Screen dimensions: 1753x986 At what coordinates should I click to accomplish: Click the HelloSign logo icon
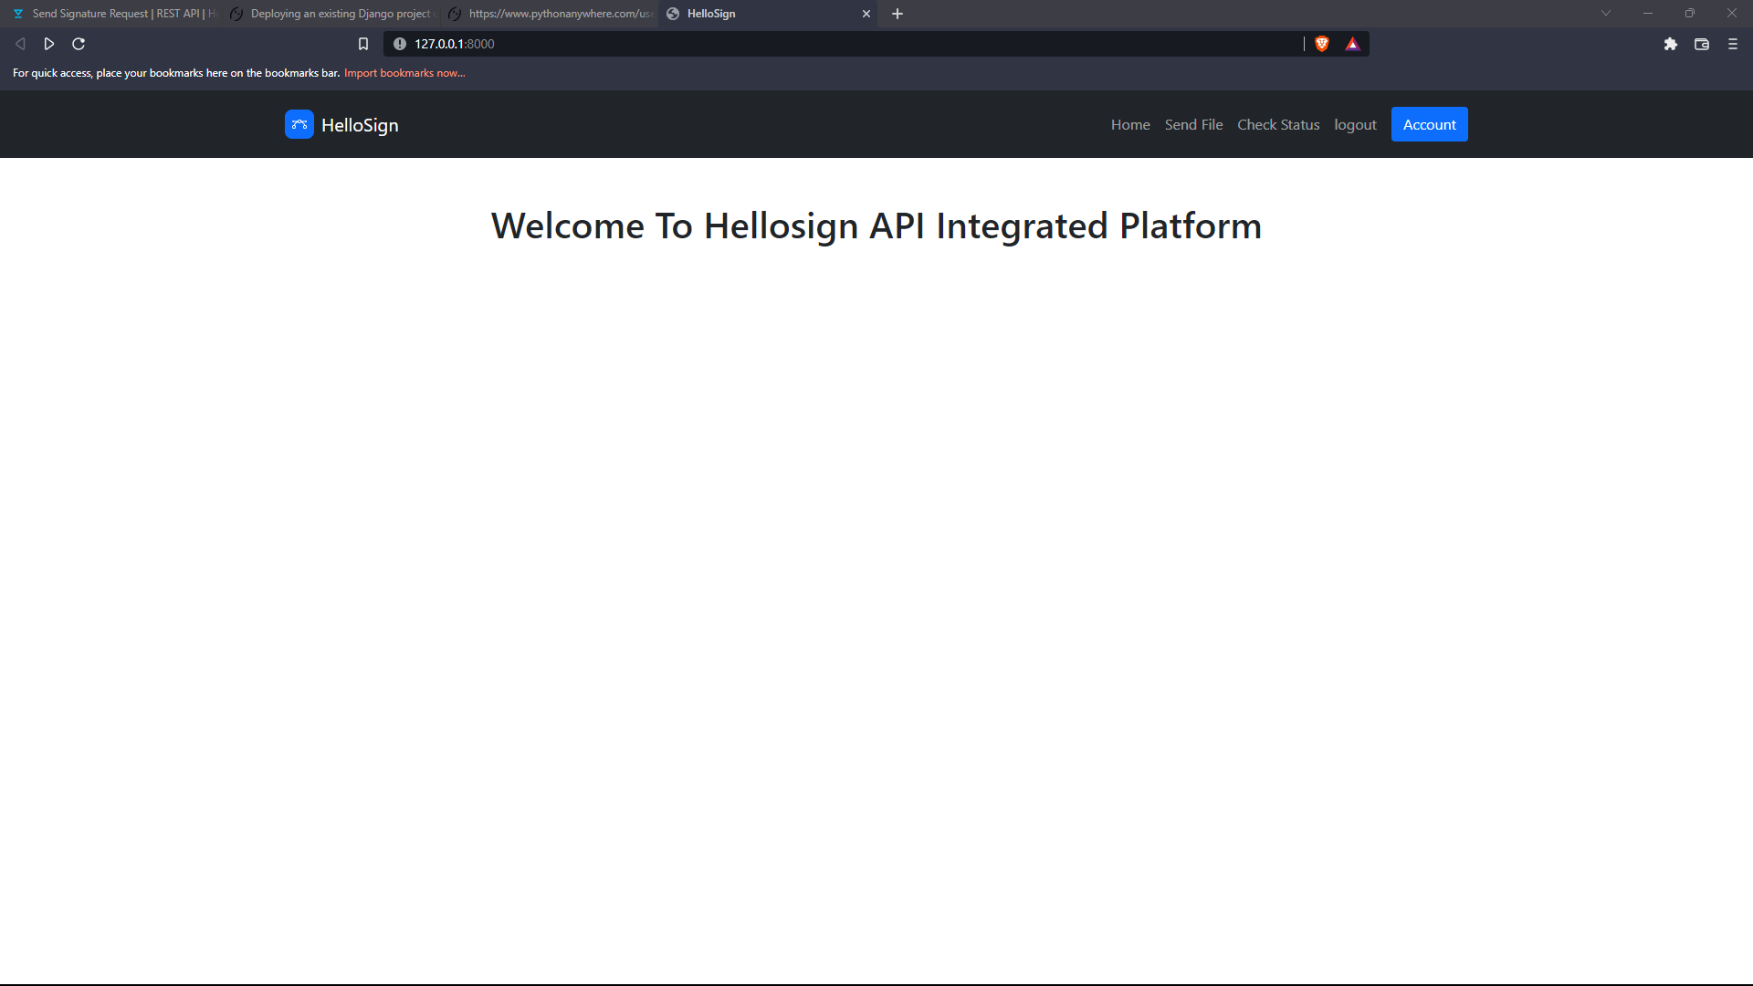[299, 124]
